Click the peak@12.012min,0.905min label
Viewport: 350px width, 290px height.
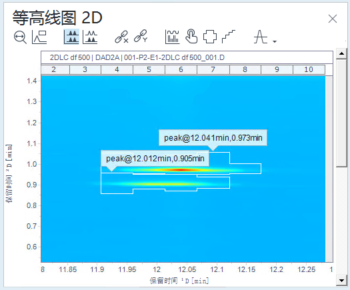[x=155, y=159]
